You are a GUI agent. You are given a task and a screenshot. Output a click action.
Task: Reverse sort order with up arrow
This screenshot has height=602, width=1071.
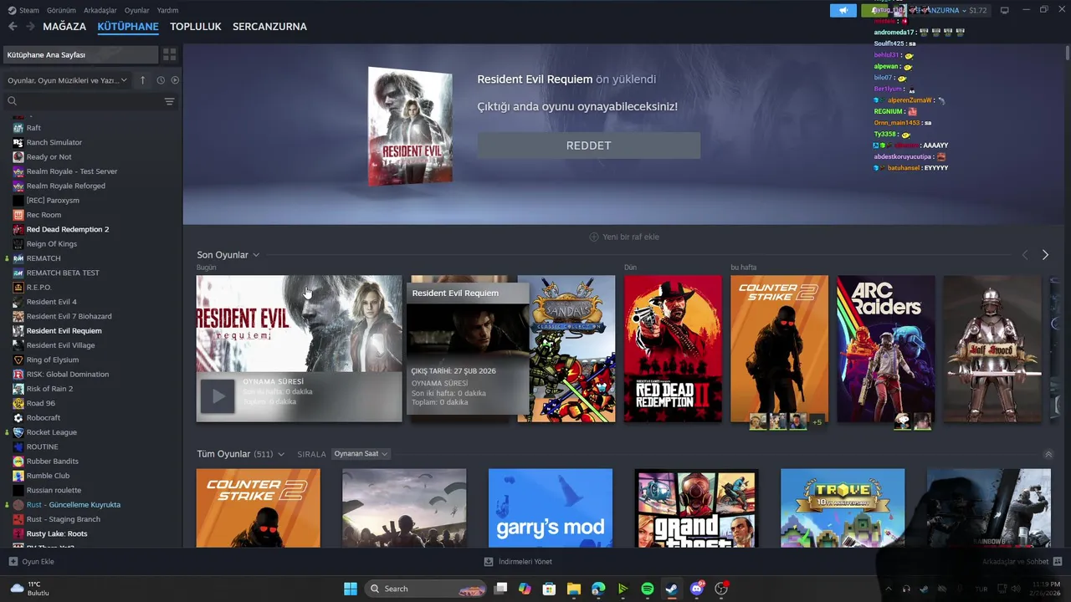pyautogui.click(x=142, y=80)
